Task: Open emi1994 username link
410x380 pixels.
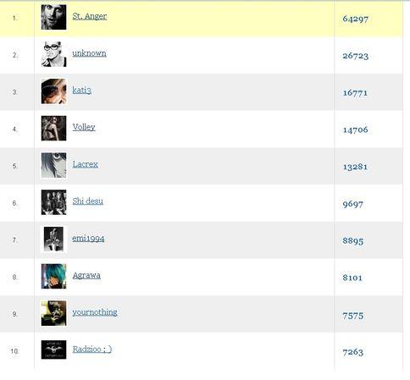Action: [88, 239]
